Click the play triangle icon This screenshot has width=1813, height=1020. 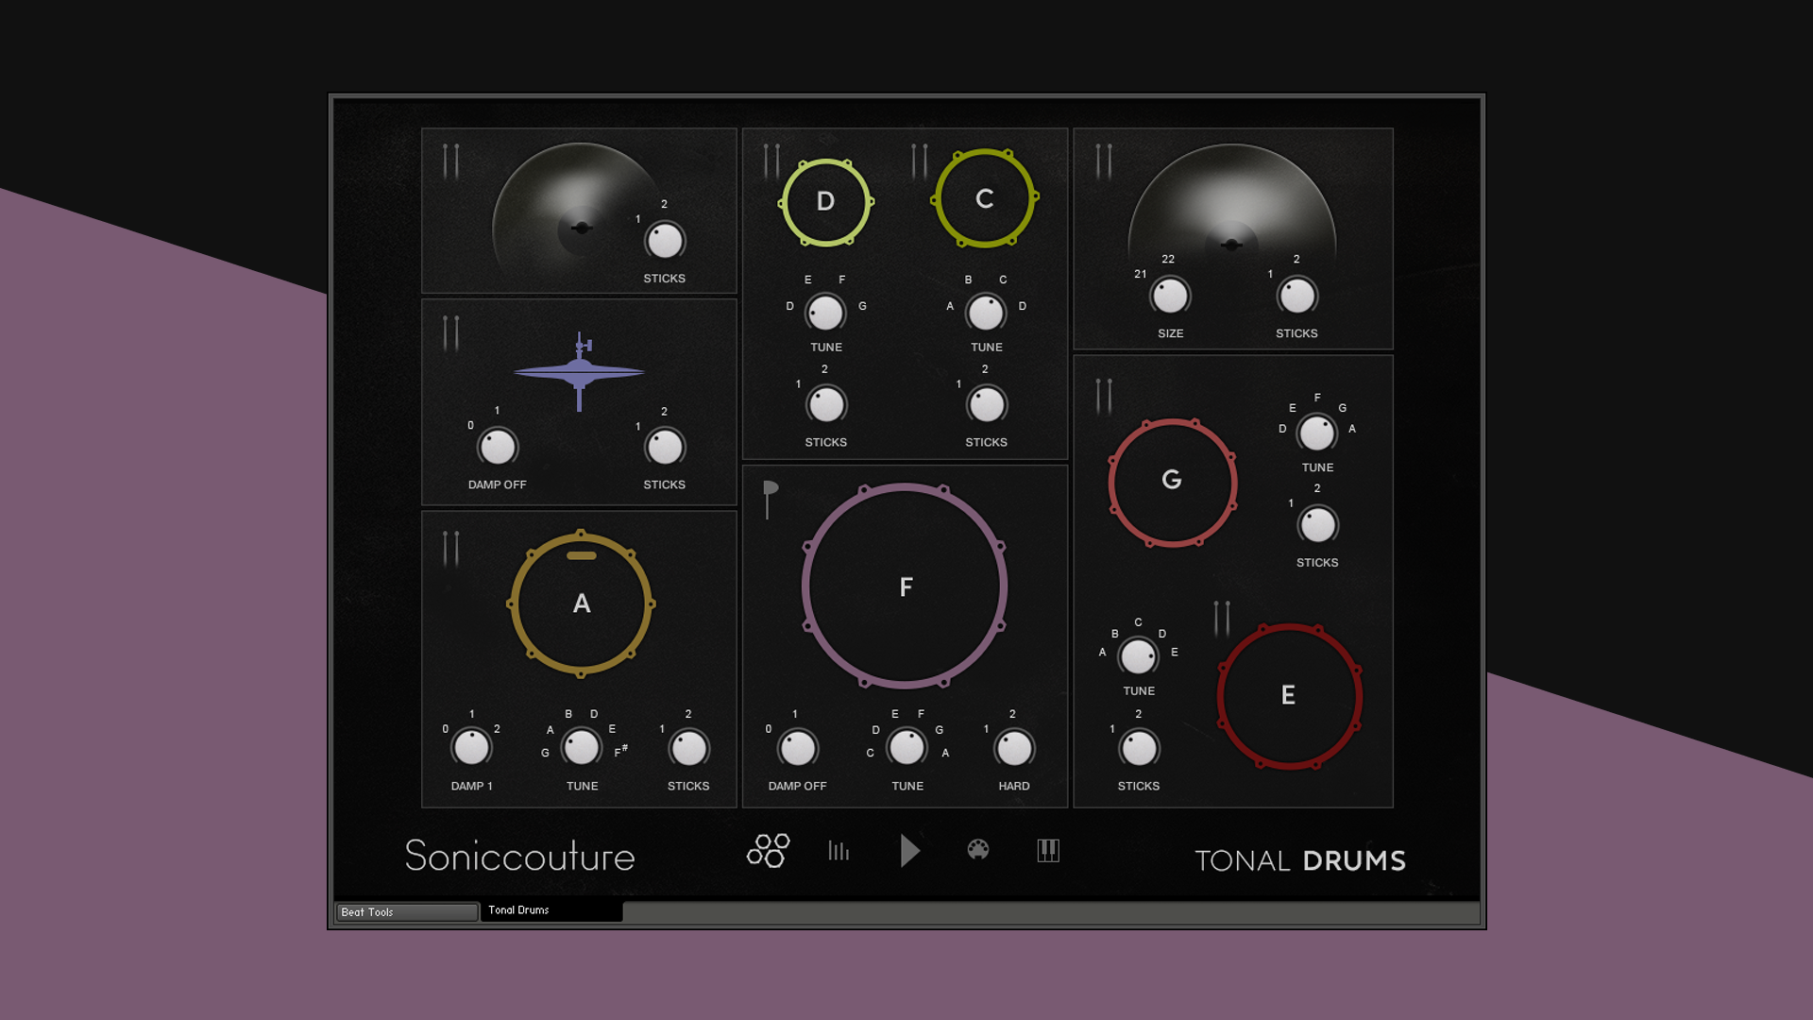(909, 851)
